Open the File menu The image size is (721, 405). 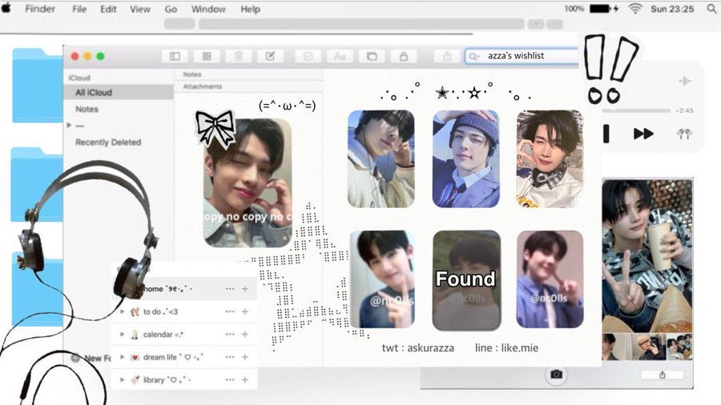79,9
